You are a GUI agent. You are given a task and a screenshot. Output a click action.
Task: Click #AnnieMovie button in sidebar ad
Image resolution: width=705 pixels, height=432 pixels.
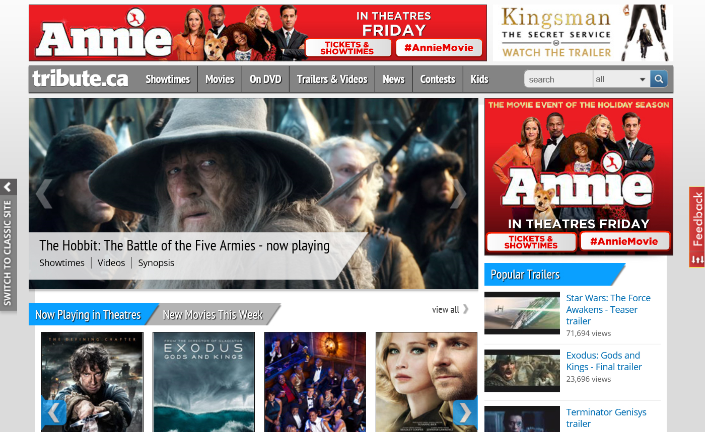tap(624, 241)
